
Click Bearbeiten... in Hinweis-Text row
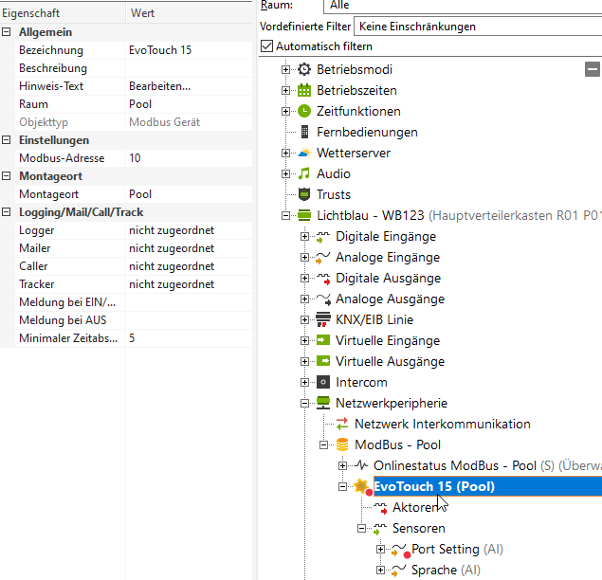(x=159, y=86)
